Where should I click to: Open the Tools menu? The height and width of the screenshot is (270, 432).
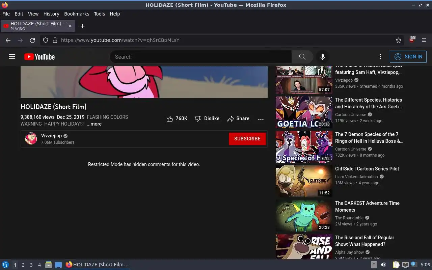(x=100, y=14)
